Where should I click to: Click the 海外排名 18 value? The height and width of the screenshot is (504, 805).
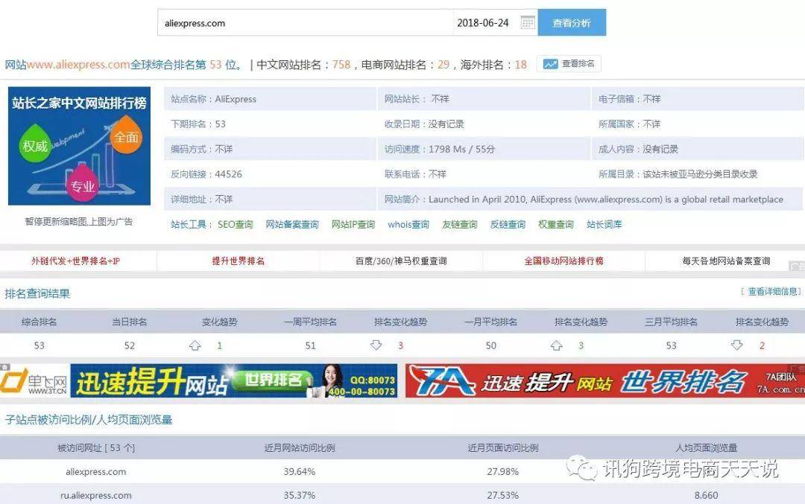(x=520, y=65)
